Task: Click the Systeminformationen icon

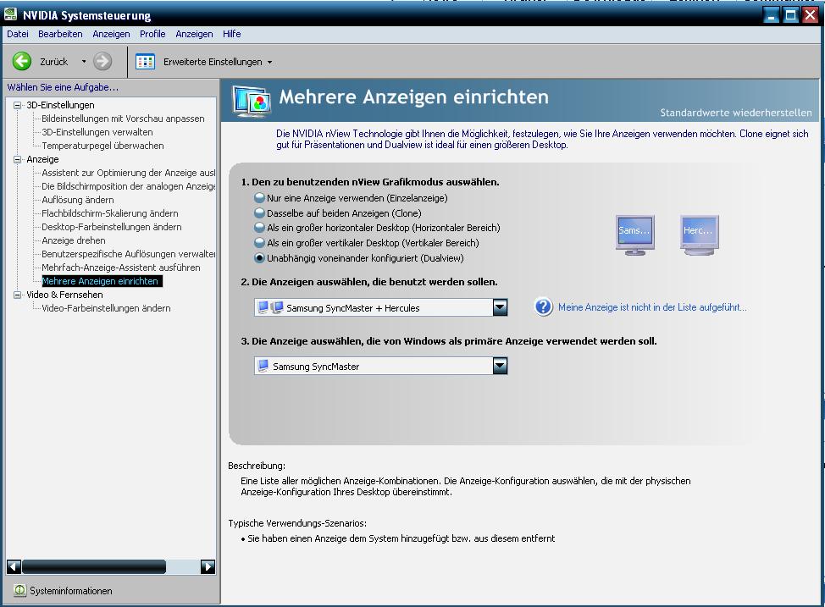Action: point(20,590)
